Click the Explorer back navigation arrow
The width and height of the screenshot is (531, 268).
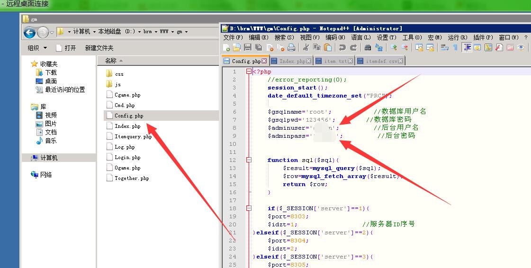click(x=29, y=32)
